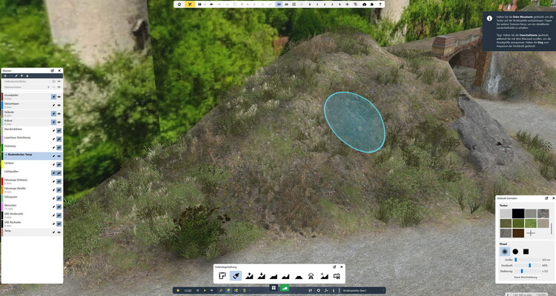Add a new layer with plus icon

click(5, 75)
